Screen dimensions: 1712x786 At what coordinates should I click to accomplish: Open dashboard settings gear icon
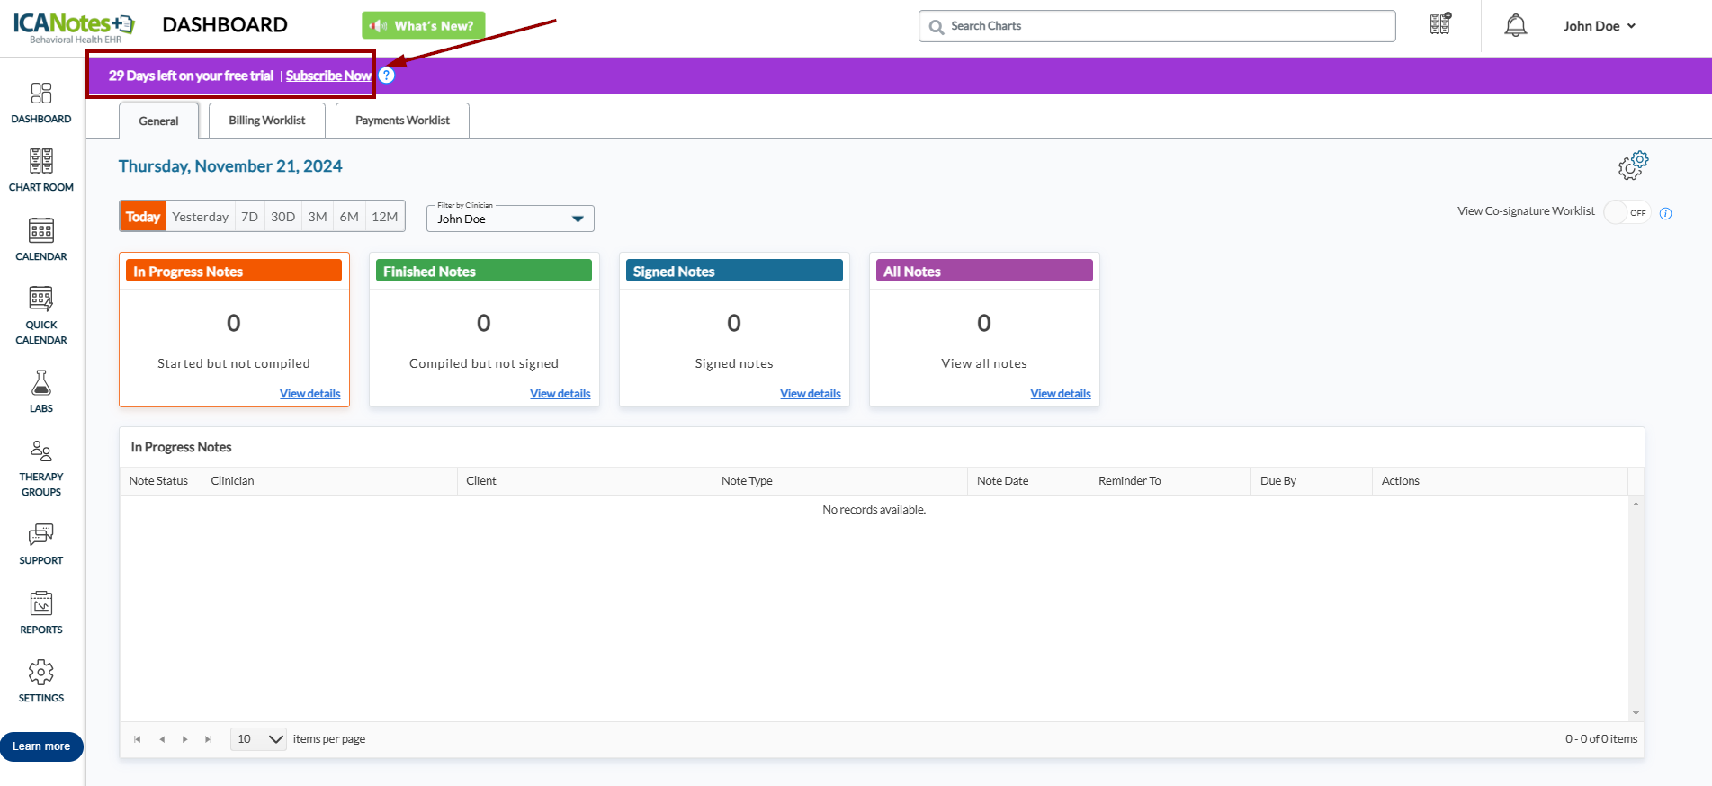(1633, 165)
